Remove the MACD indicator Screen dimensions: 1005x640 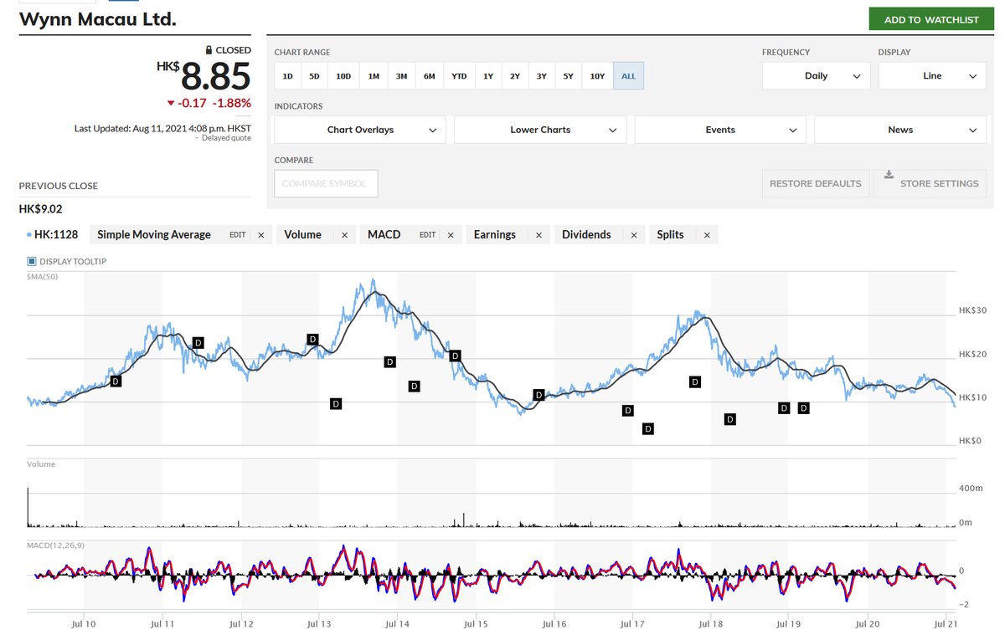point(450,235)
